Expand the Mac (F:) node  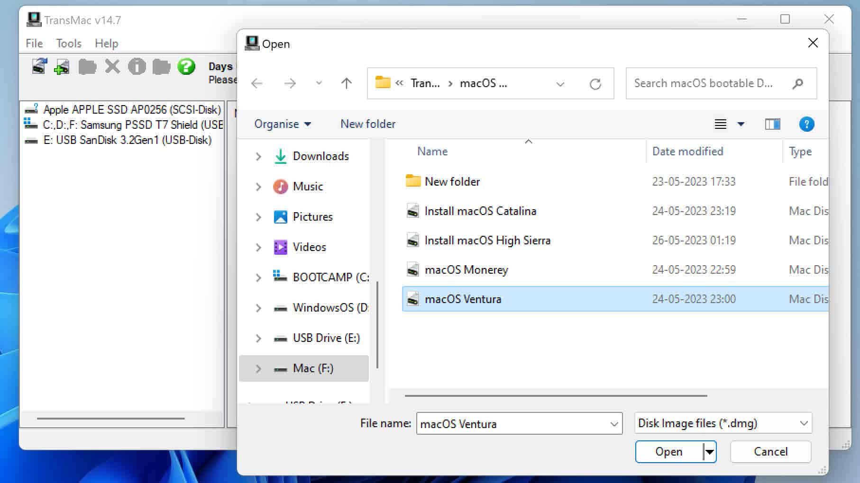tap(258, 368)
